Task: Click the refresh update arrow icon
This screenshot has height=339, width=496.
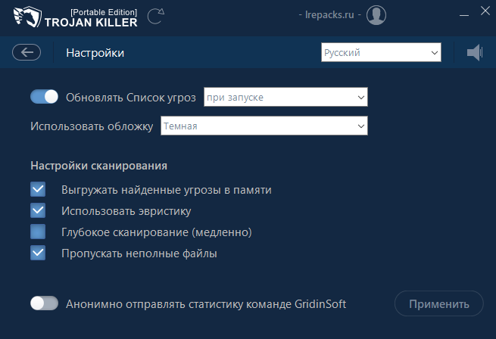Action: pos(156,16)
